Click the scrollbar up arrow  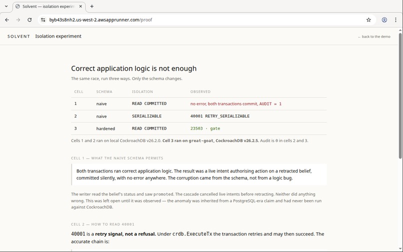(400, 30)
